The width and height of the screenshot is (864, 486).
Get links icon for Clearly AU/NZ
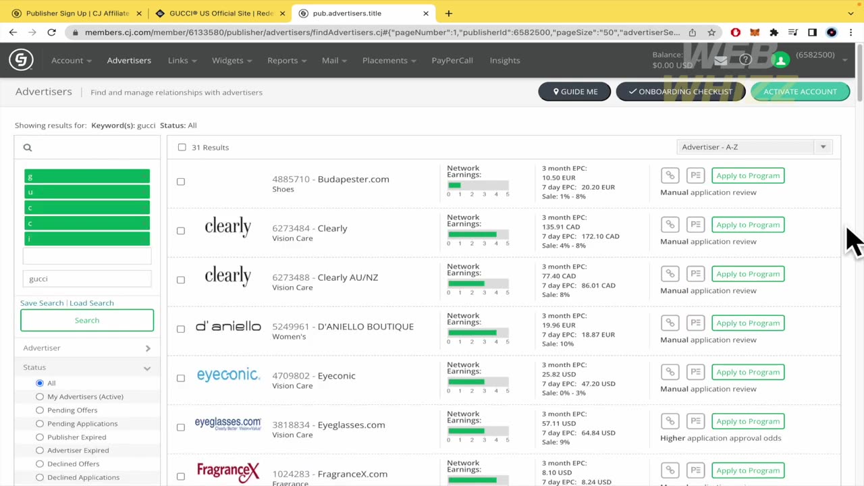click(x=670, y=274)
